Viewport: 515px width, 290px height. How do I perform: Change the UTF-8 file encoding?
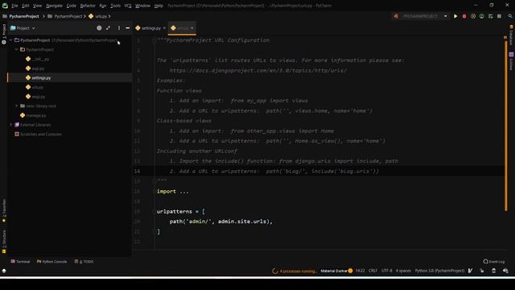386,271
